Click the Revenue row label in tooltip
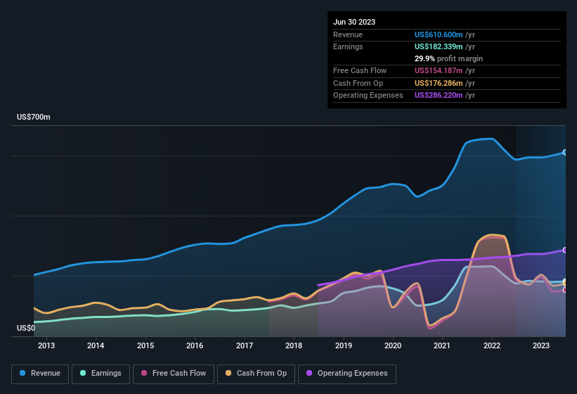 coord(348,34)
